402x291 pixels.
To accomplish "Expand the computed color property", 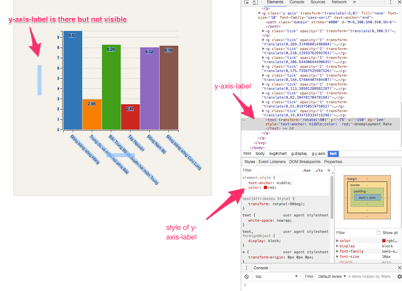I will pyautogui.click(x=338, y=241).
